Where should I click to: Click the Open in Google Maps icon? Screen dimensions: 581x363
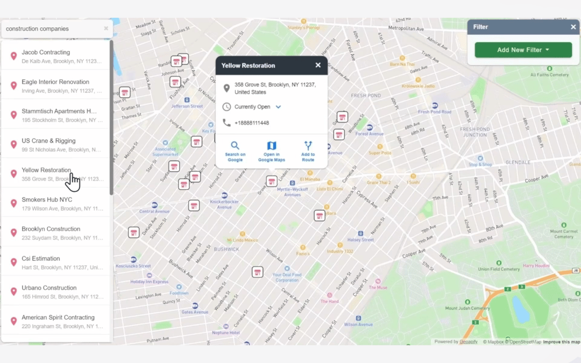click(x=271, y=146)
